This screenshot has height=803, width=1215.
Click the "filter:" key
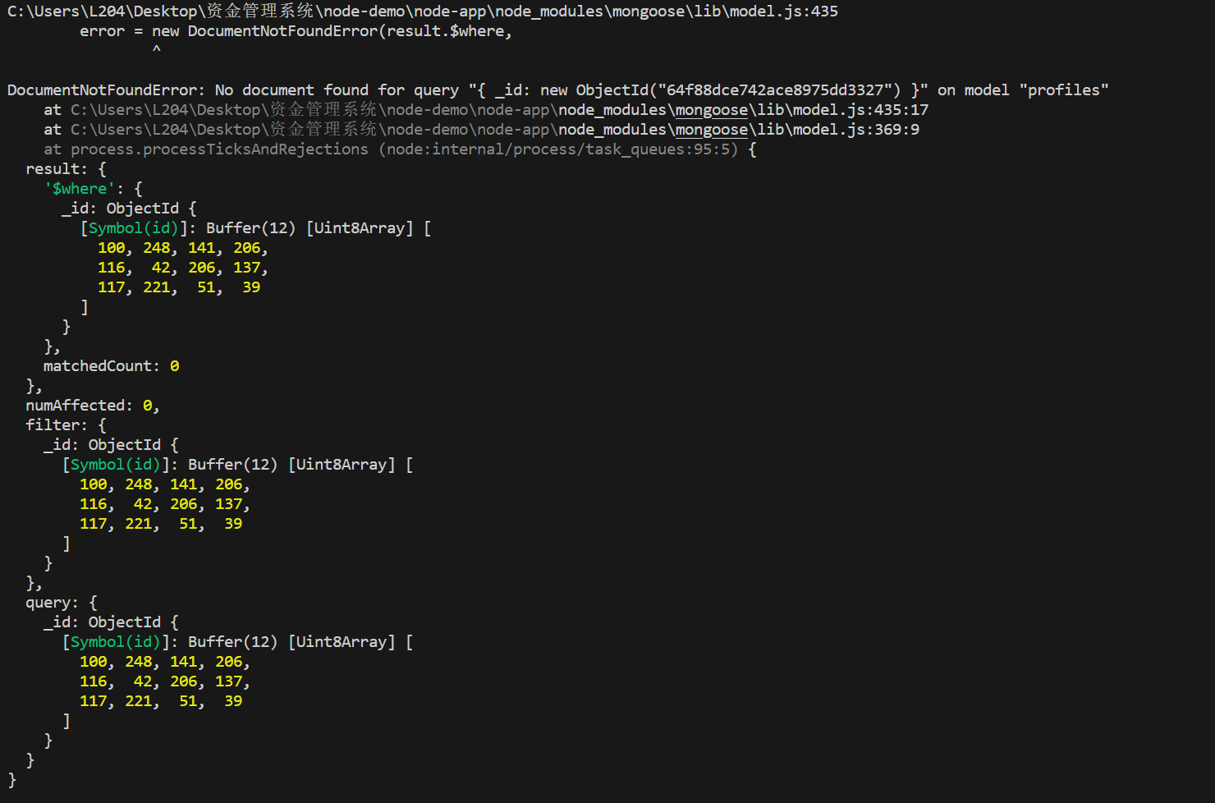(56, 425)
